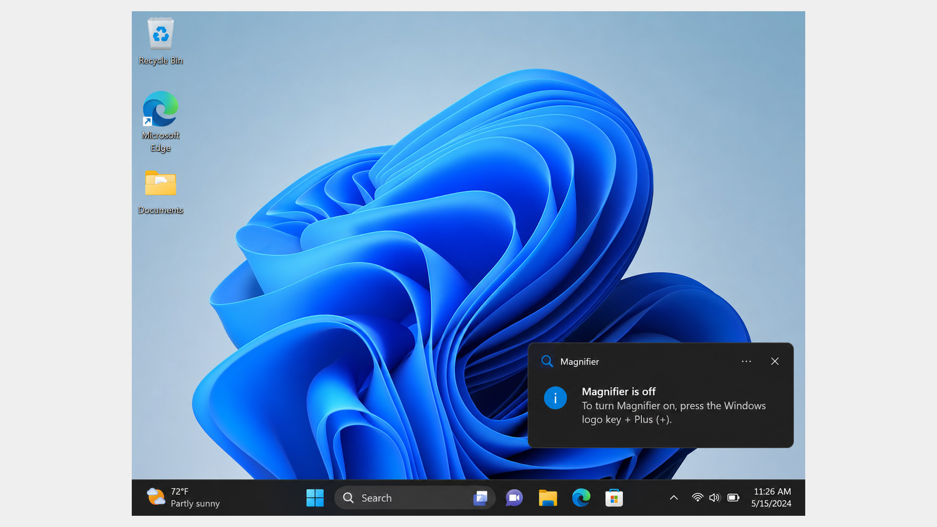Image resolution: width=937 pixels, height=527 pixels.
Task: Select the Documents folder on desktop
Action: coord(161,192)
